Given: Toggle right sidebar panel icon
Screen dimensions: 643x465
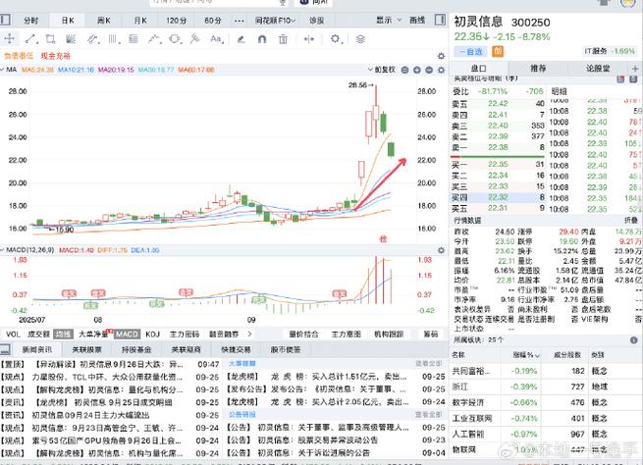Looking at the screenshot, I should pos(440,20).
